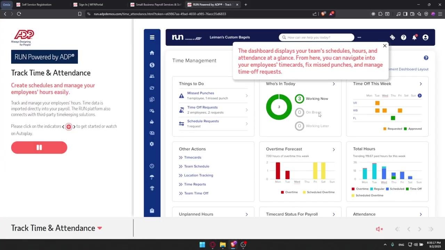This screenshot has height=250, width=445.
Task: Expand the Attendance card chevron
Action: [x=421, y=215]
